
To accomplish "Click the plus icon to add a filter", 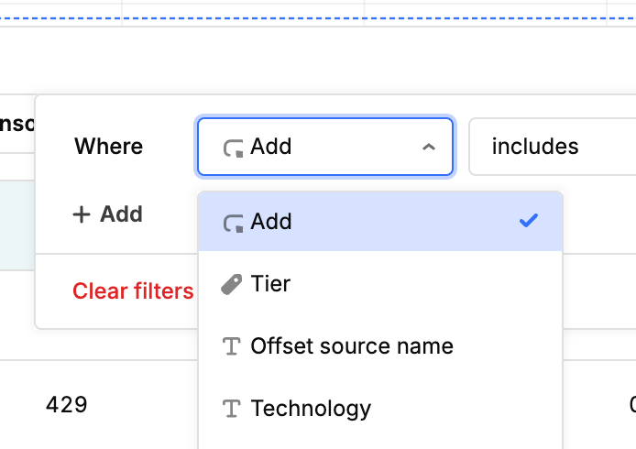I will point(82,214).
